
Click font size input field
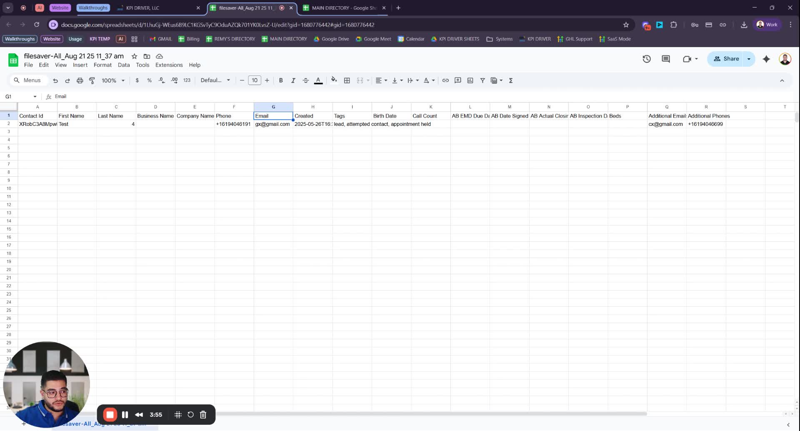[255, 80]
